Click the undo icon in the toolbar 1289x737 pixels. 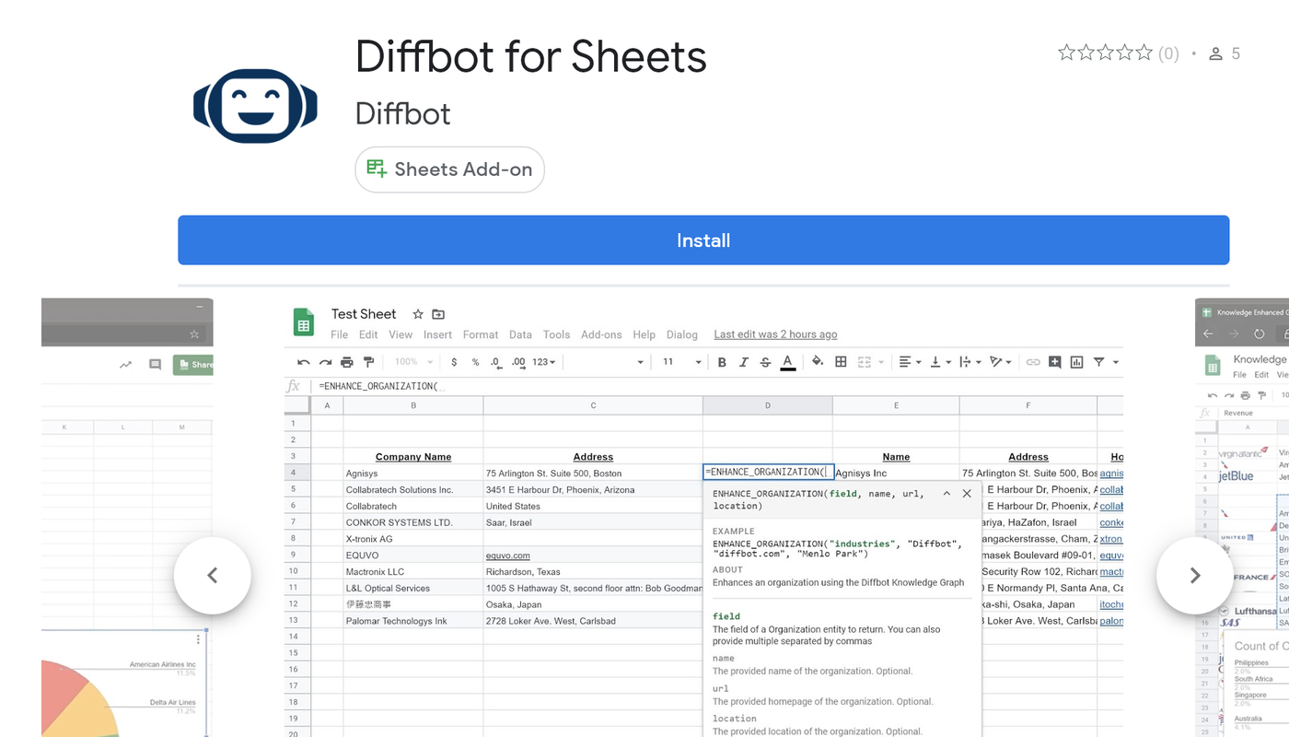point(303,362)
